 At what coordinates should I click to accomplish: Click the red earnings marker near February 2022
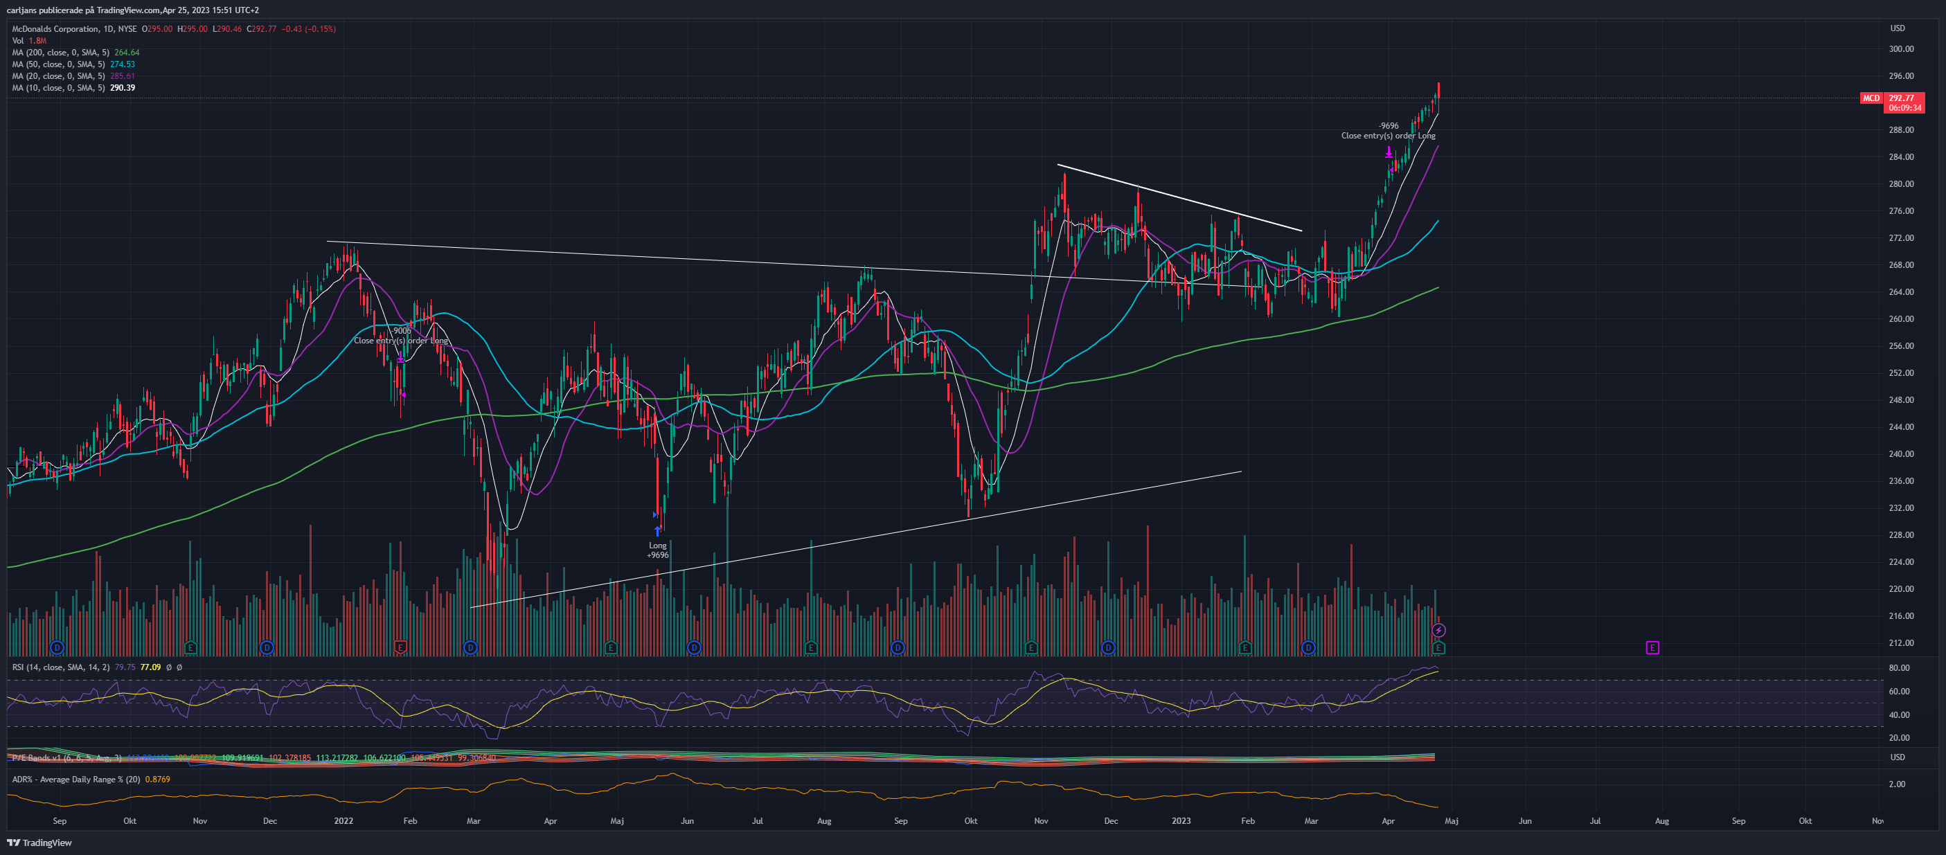pyautogui.click(x=400, y=647)
